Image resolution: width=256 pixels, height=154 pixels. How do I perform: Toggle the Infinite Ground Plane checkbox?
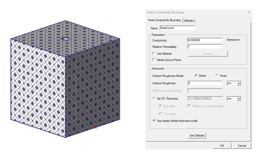click(x=154, y=60)
